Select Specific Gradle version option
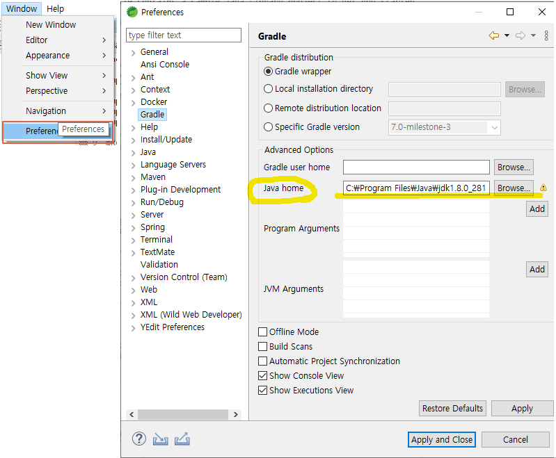The height and width of the screenshot is (458, 556). coord(268,126)
